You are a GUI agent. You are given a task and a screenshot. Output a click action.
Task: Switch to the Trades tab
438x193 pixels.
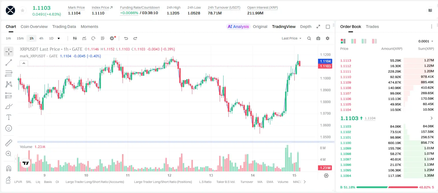[x=372, y=27]
